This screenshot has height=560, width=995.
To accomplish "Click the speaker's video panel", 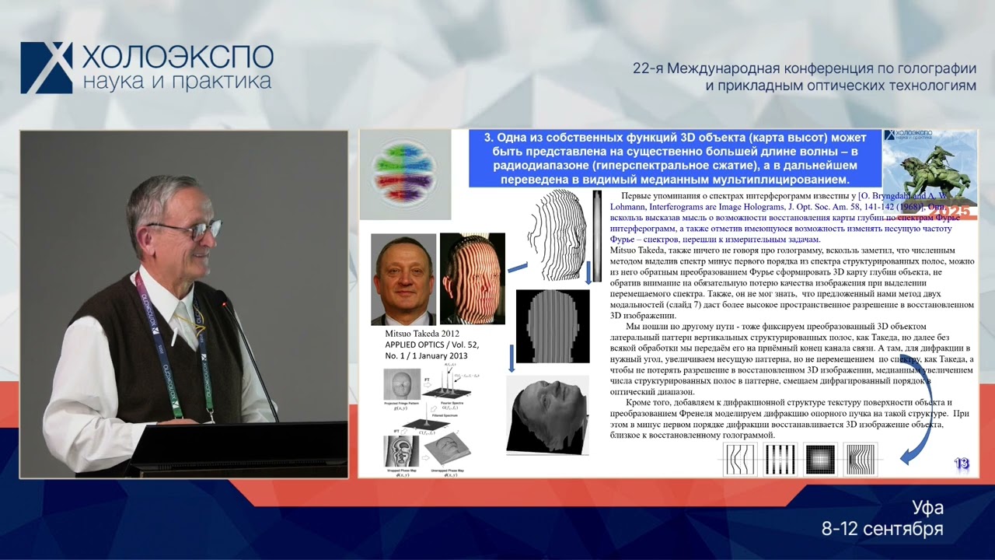I will click(183, 304).
